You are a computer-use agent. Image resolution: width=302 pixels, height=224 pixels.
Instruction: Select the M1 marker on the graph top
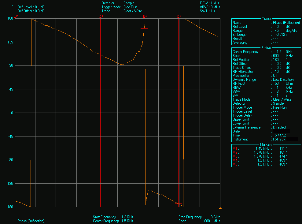point(101,16)
